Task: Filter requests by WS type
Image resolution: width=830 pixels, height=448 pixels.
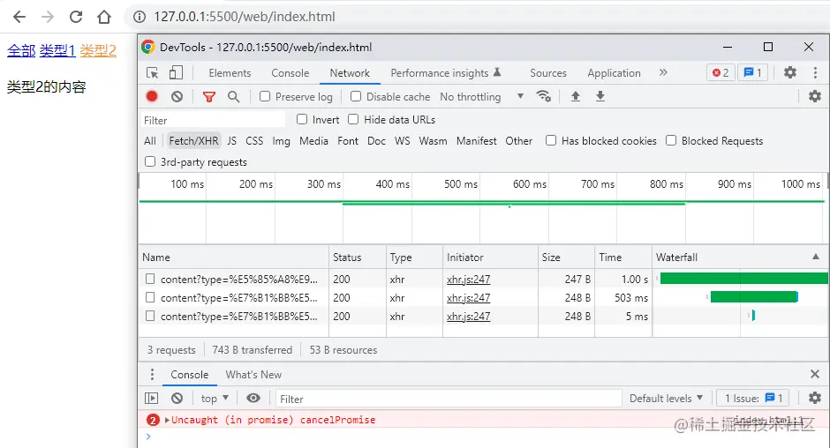Action: (x=403, y=141)
